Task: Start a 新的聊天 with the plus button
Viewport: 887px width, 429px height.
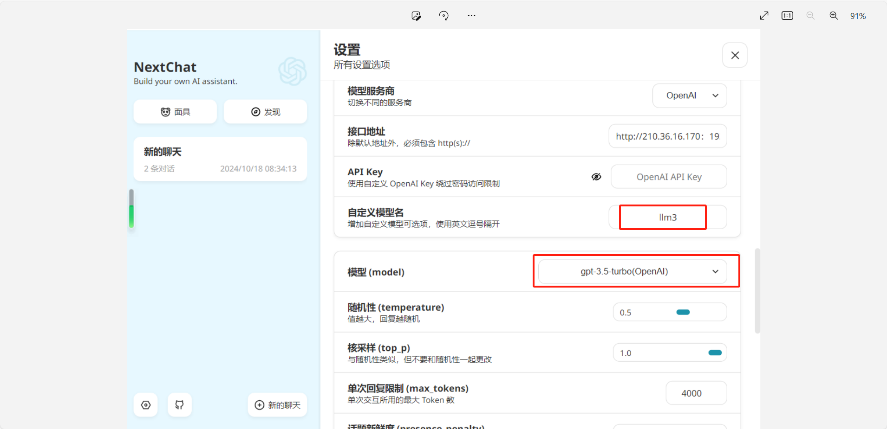Action: [x=277, y=405]
